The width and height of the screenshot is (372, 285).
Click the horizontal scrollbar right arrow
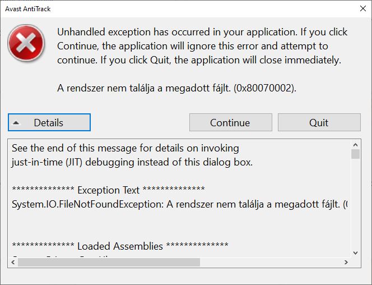click(346, 262)
